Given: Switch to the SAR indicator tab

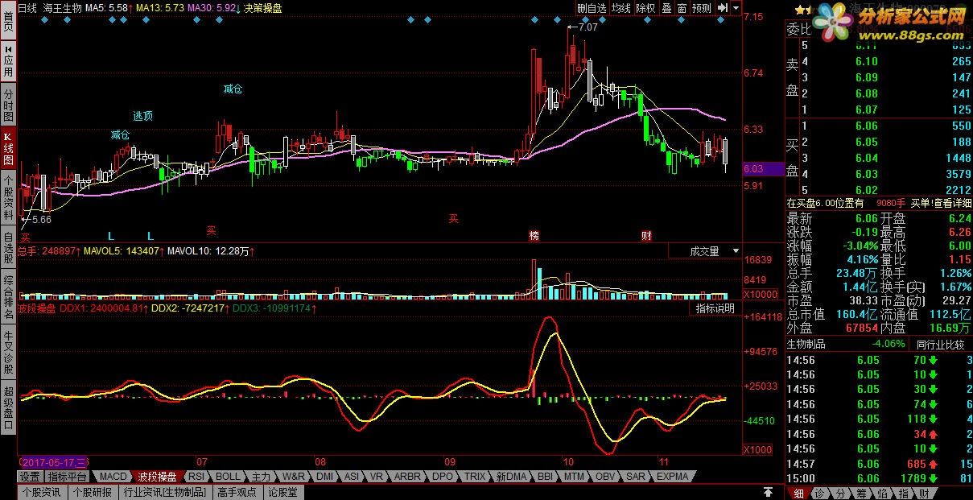Looking at the screenshot, I should click(636, 477).
